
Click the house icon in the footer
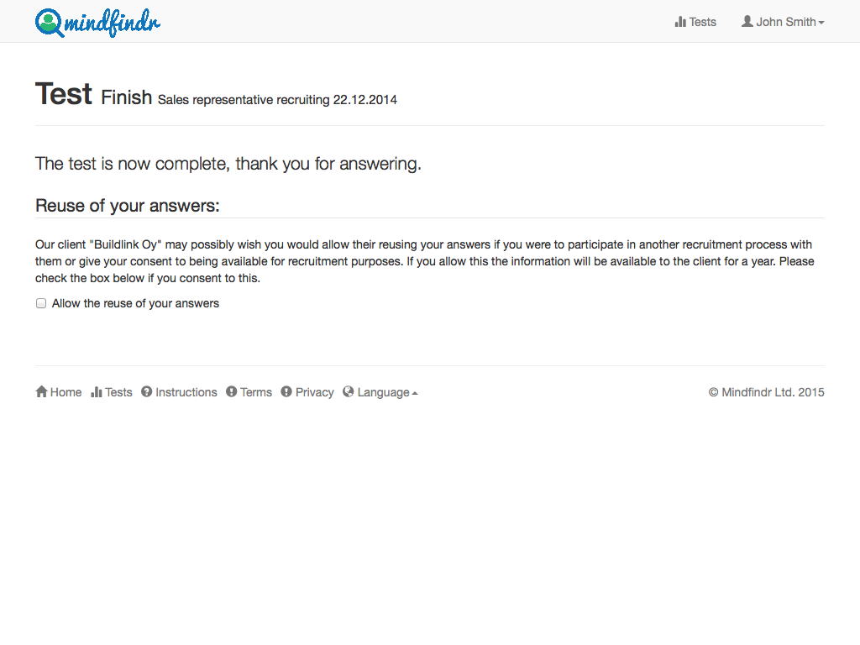[42, 391]
